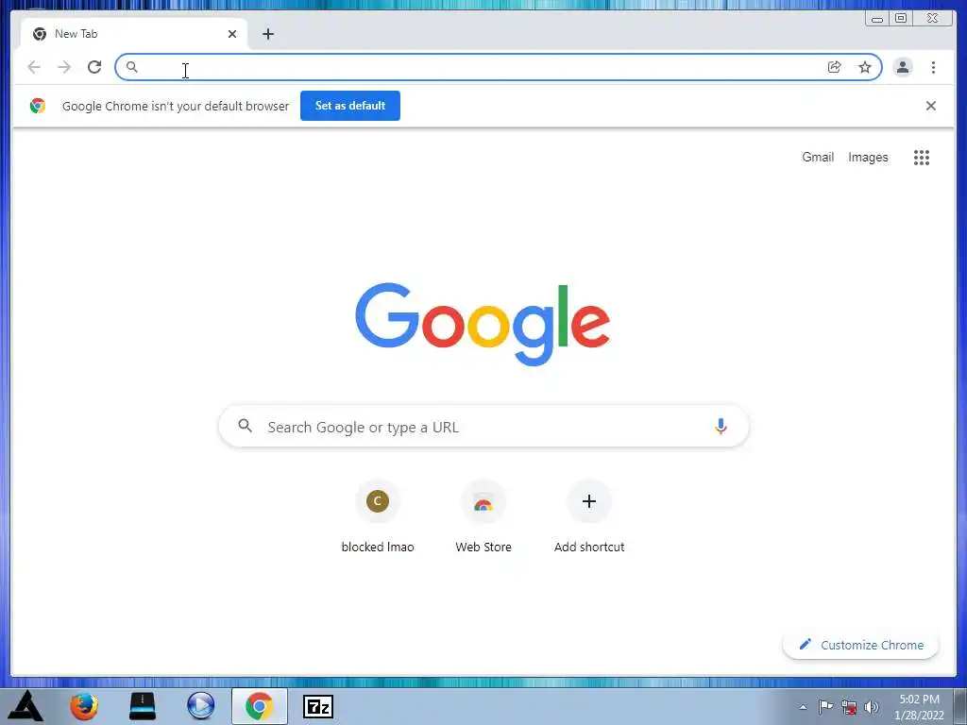Viewport: 967px width, 725px height.
Task: Start voice search with the microphone icon
Action: (x=721, y=426)
